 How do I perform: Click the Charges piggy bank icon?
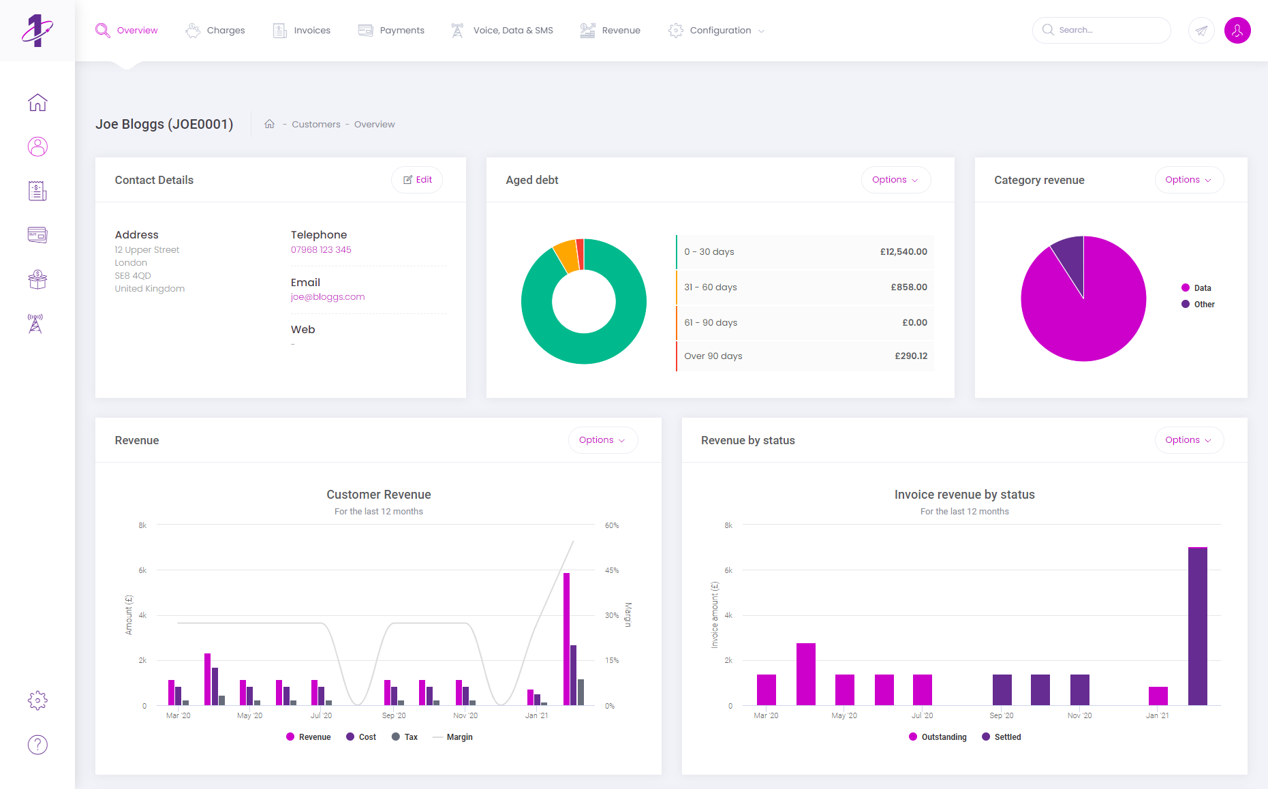tap(193, 31)
